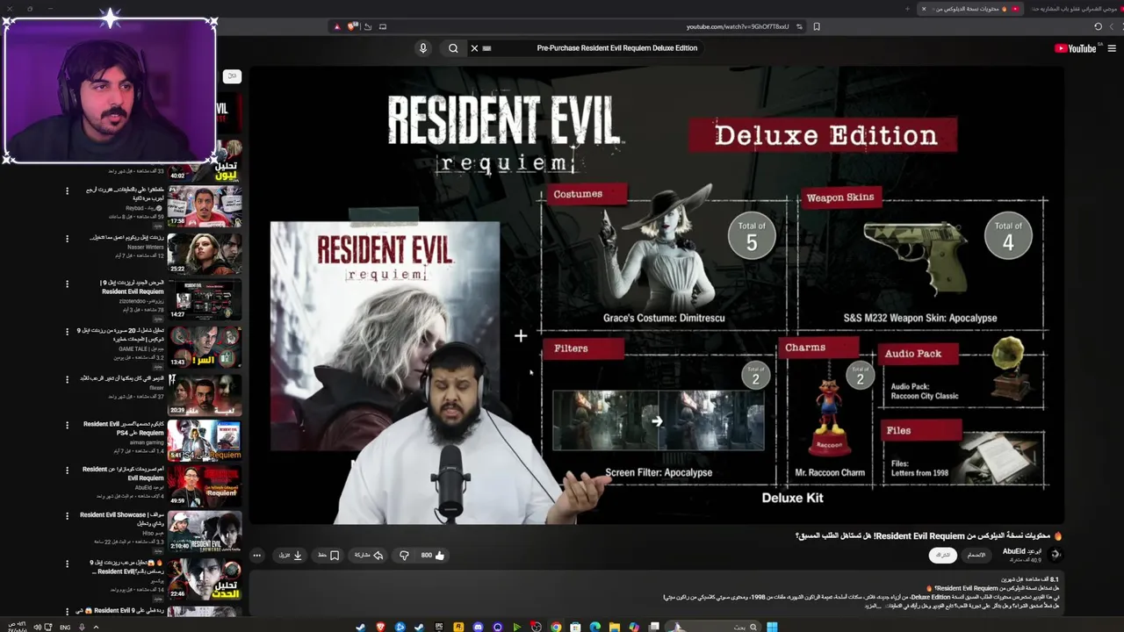Screen dimensions: 1124x632
Task: Click the Resident Evil Showcase video title
Action: pyautogui.click(x=121, y=520)
